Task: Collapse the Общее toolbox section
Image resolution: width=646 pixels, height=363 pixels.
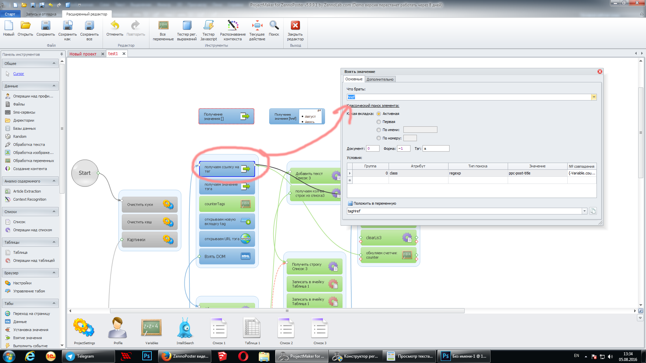Action: (54, 63)
